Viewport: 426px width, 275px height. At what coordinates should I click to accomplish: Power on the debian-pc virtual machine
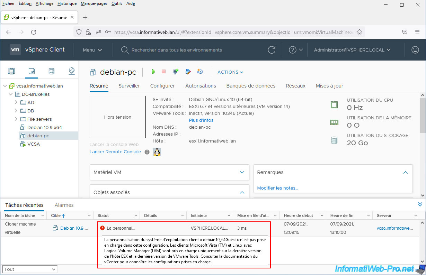pos(153,72)
